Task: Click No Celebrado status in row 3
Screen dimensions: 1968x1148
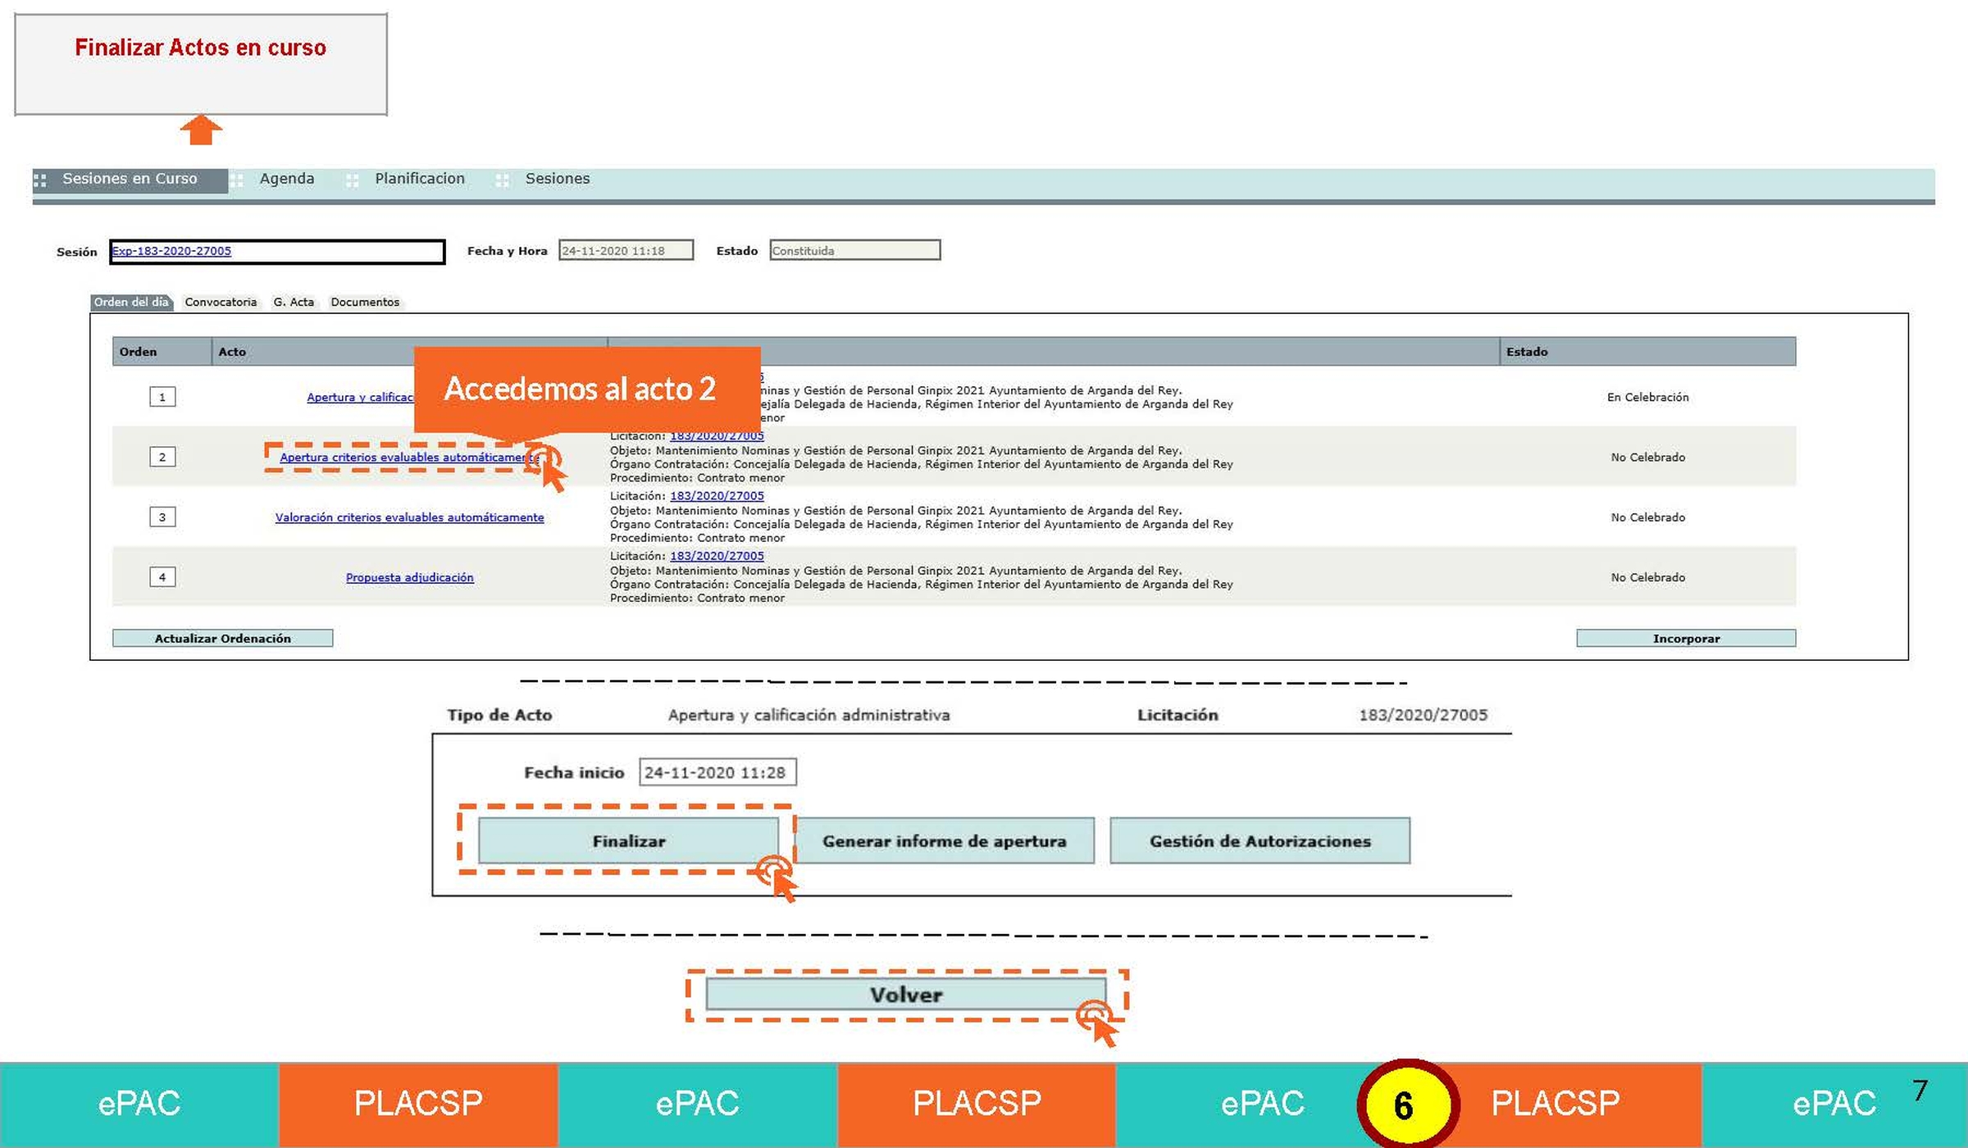Action: tap(1647, 517)
